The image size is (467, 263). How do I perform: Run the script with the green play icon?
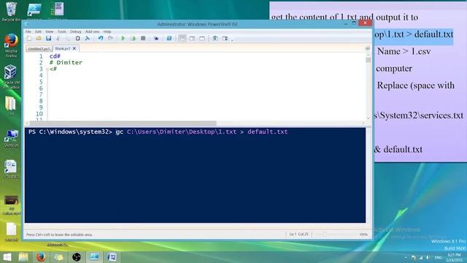(x=123, y=38)
